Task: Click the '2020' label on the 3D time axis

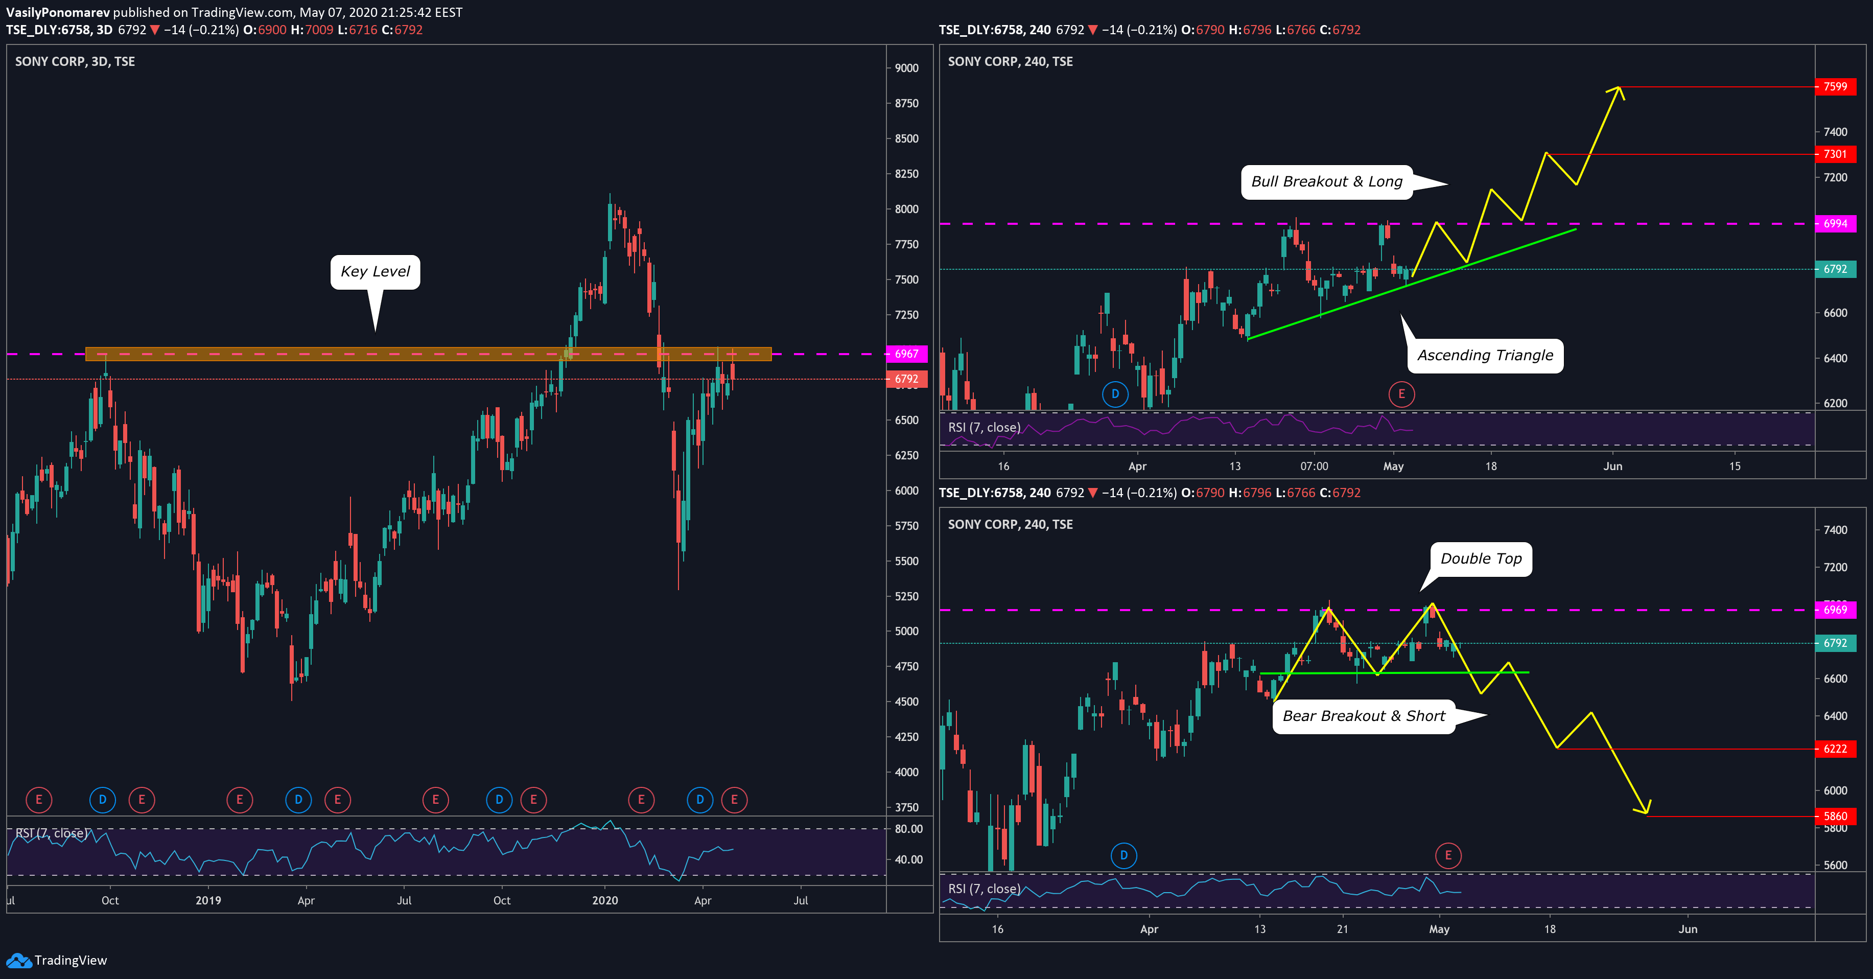Action: point(605,900)
